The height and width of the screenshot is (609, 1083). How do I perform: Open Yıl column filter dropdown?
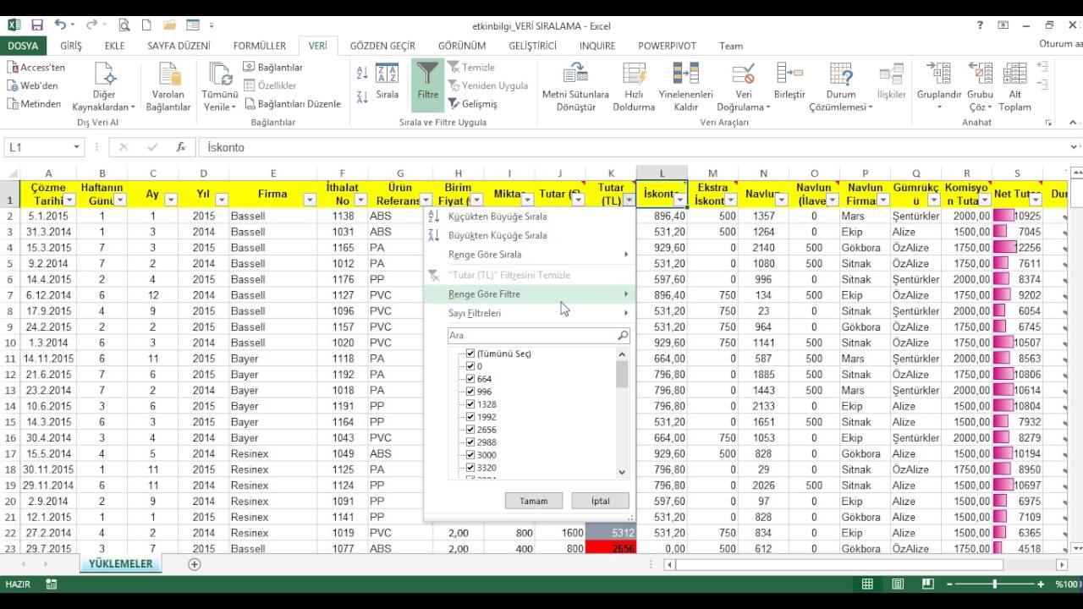click(x=222, y=200)
